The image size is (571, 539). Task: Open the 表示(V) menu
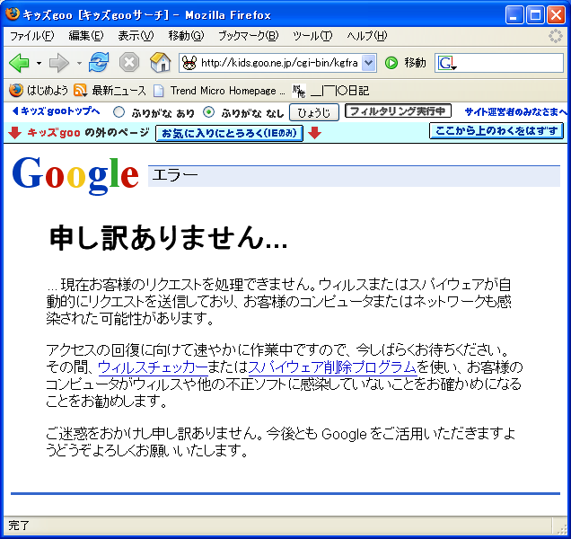tap(136, 36)
